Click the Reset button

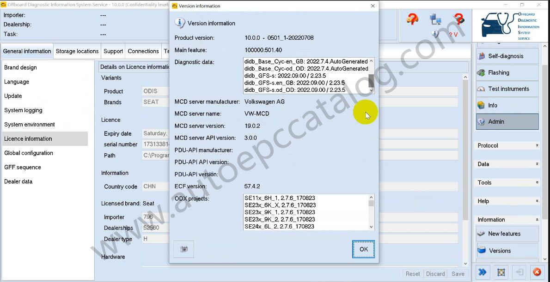pos(413,274)
